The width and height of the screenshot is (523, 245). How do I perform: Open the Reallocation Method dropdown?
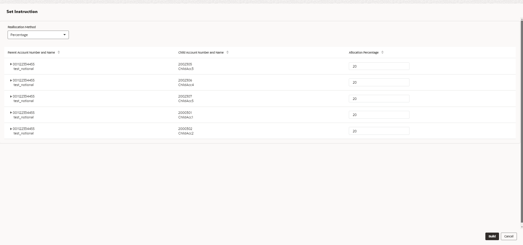pos(38,35)
